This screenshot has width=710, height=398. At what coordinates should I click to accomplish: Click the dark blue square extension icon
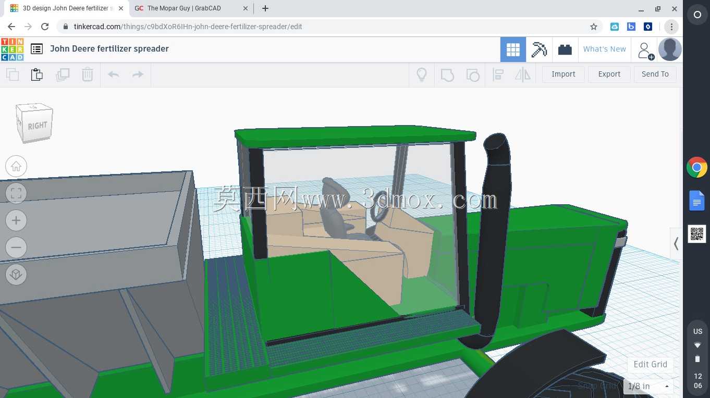pyautogui.click(x=648, y=27)
